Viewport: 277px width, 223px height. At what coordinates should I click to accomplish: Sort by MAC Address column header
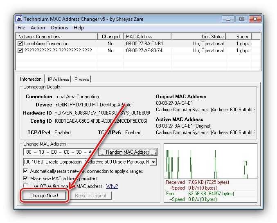pyautogui.click(x=147, y=36)
